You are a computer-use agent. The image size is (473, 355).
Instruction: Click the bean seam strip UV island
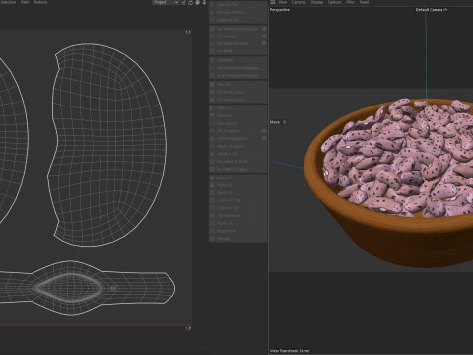pyautogui.click(x=88, y=288)
